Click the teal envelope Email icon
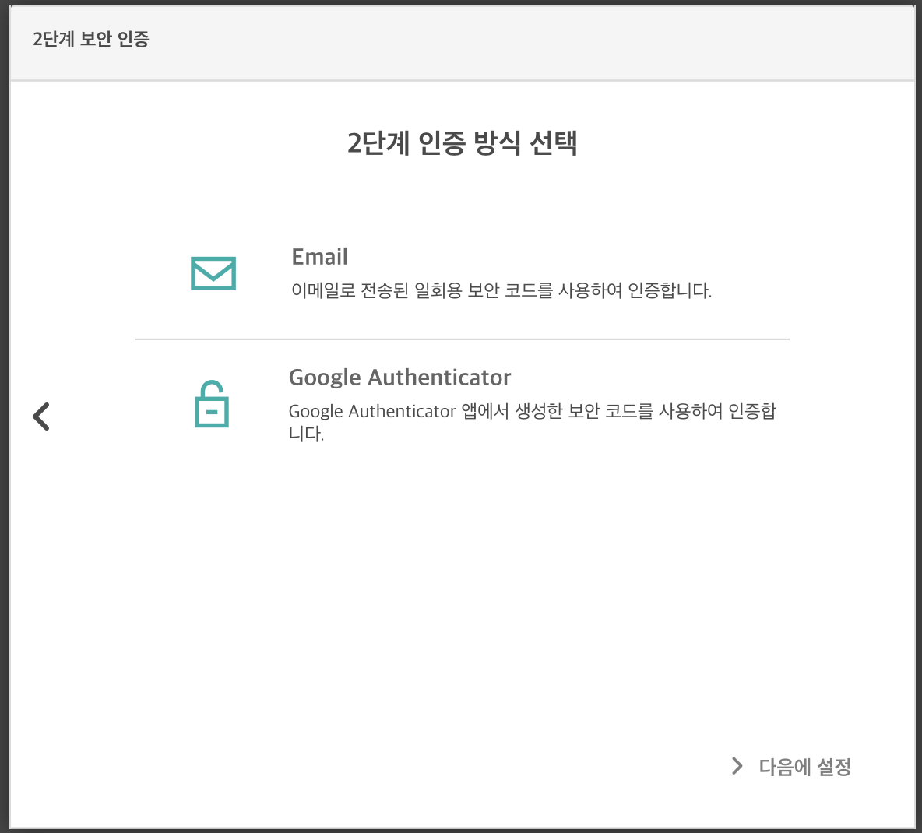 [213, 273]
